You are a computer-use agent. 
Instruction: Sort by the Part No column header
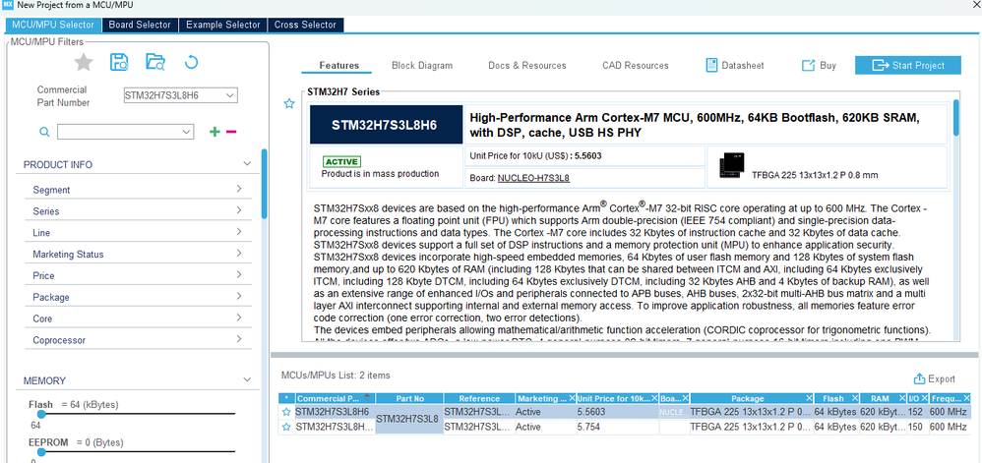tap(409, 398)
